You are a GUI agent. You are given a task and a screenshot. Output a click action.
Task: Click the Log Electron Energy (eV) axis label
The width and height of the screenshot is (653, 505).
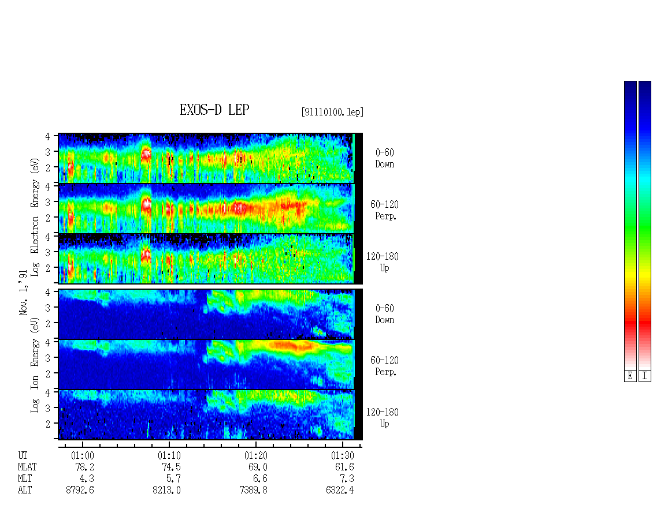(35, 217)
